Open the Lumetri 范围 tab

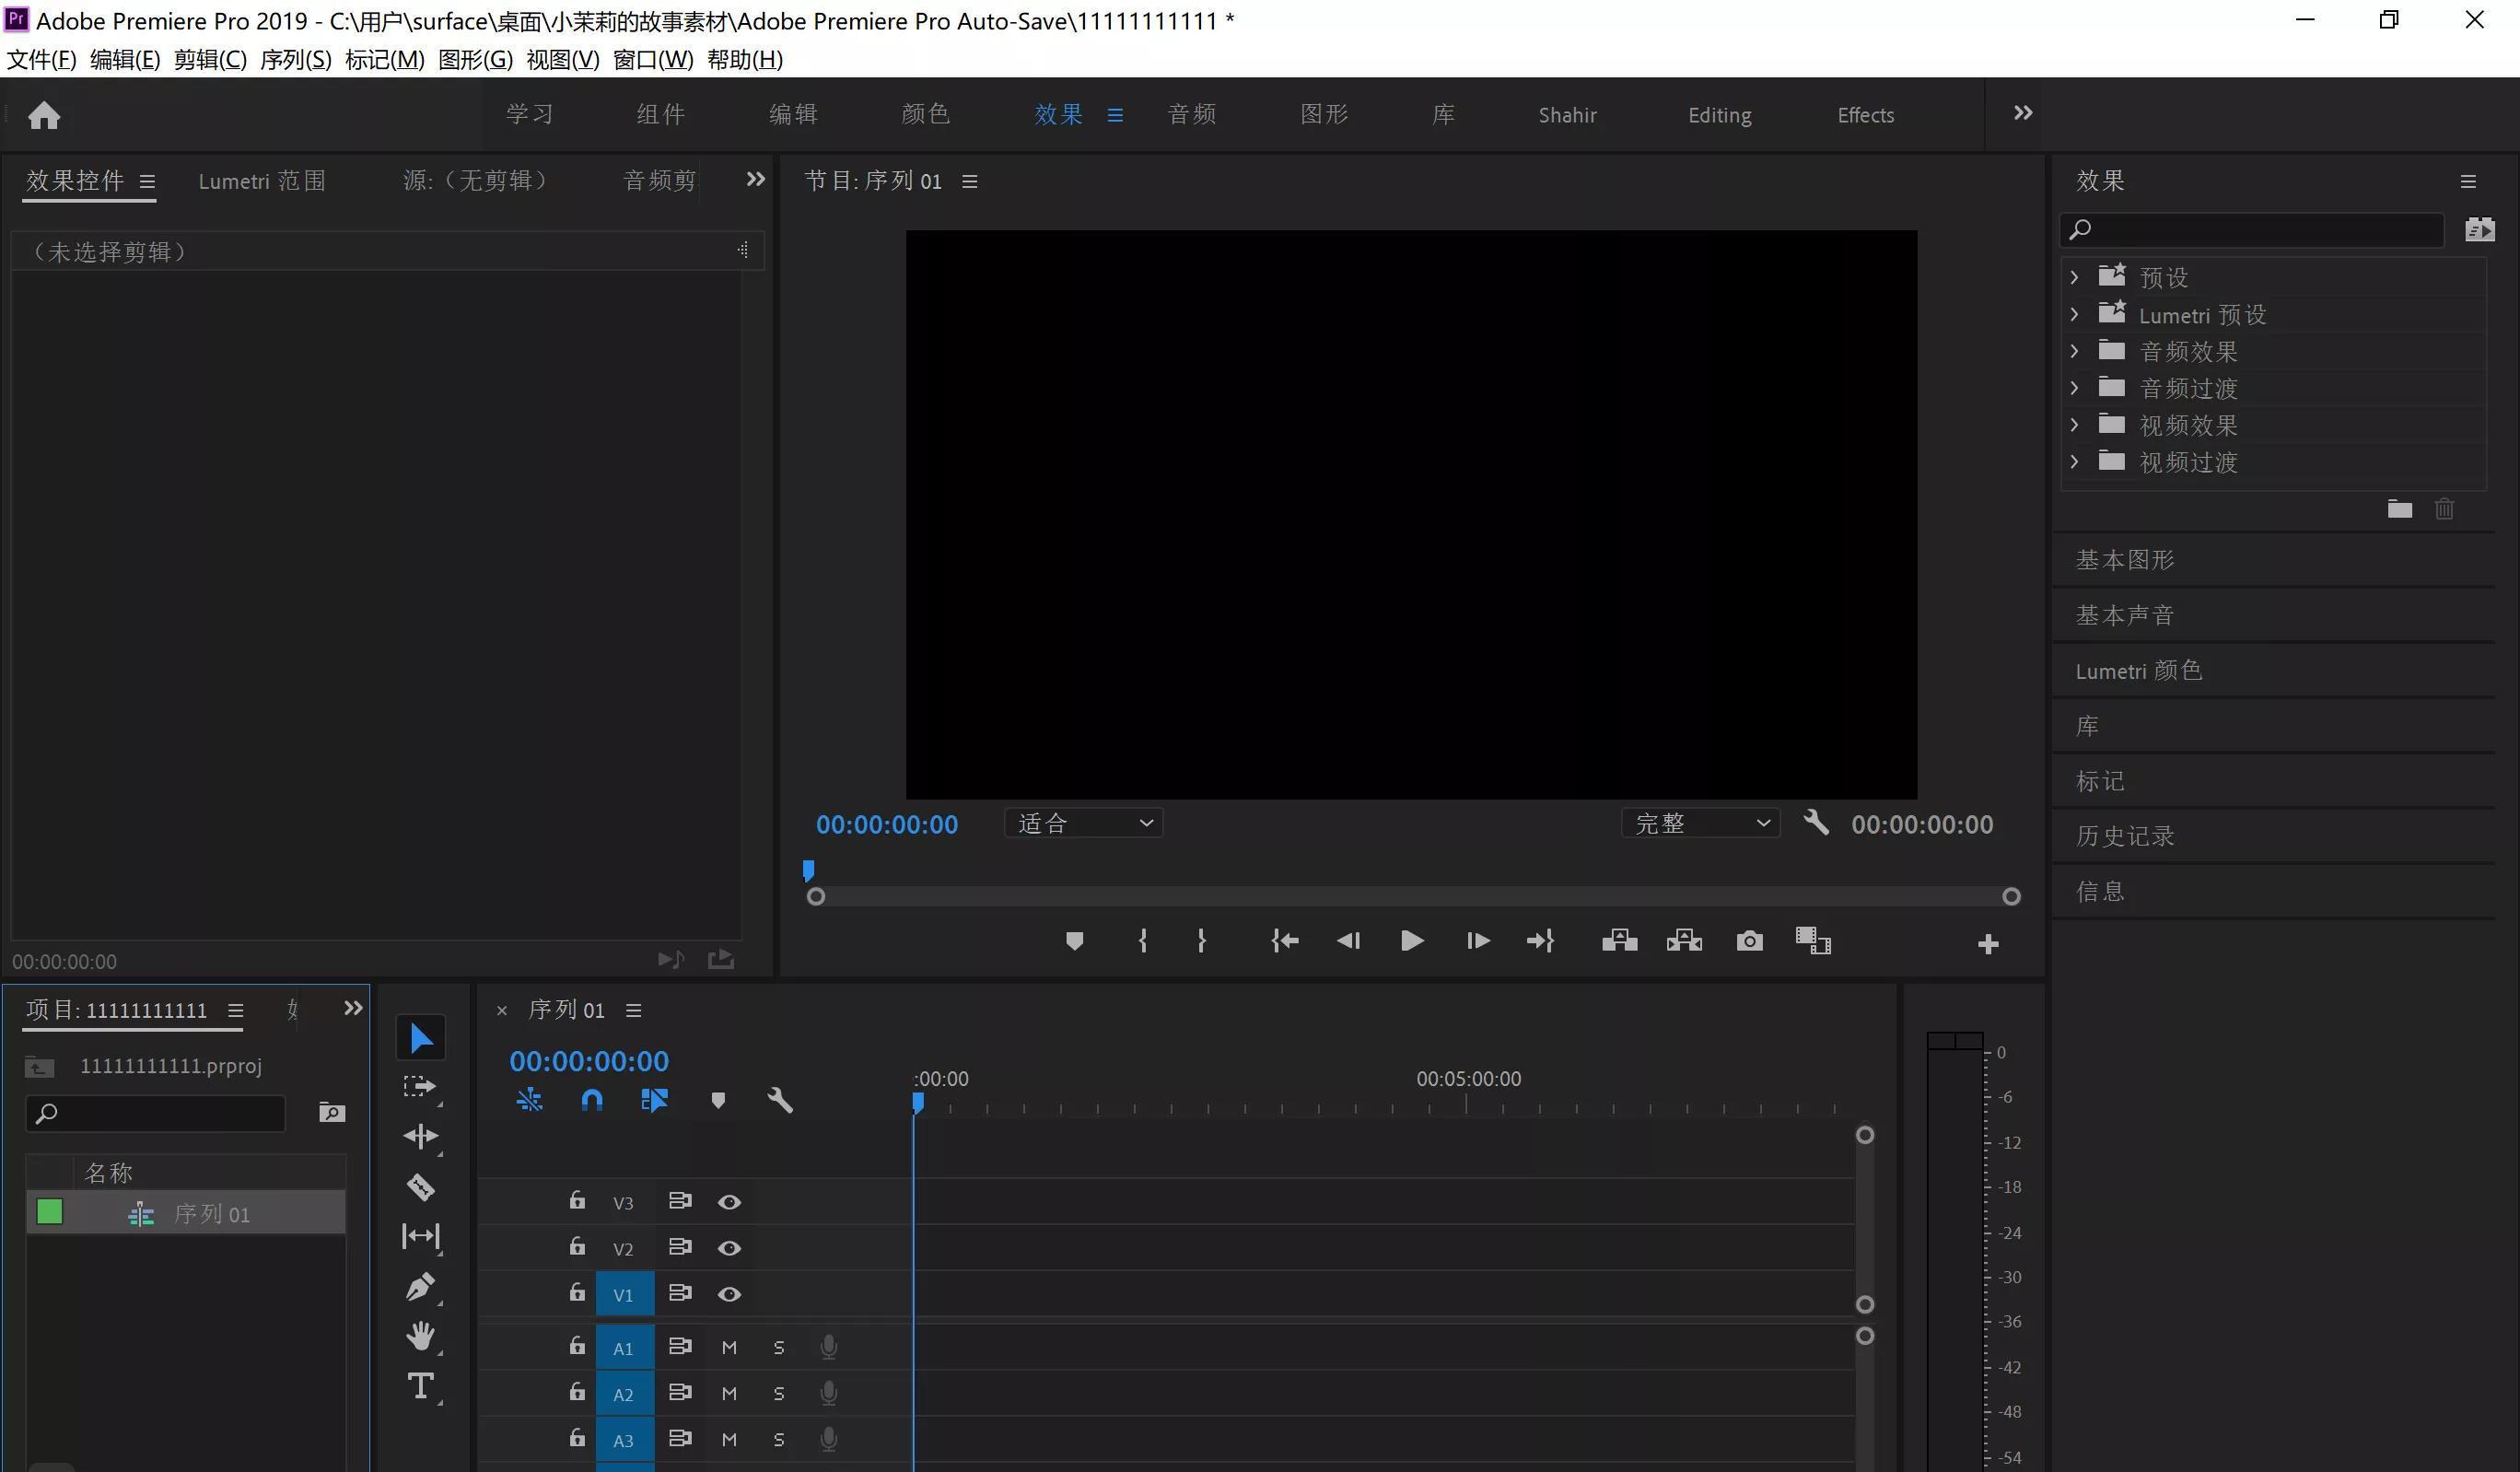[x=262, y=181]
